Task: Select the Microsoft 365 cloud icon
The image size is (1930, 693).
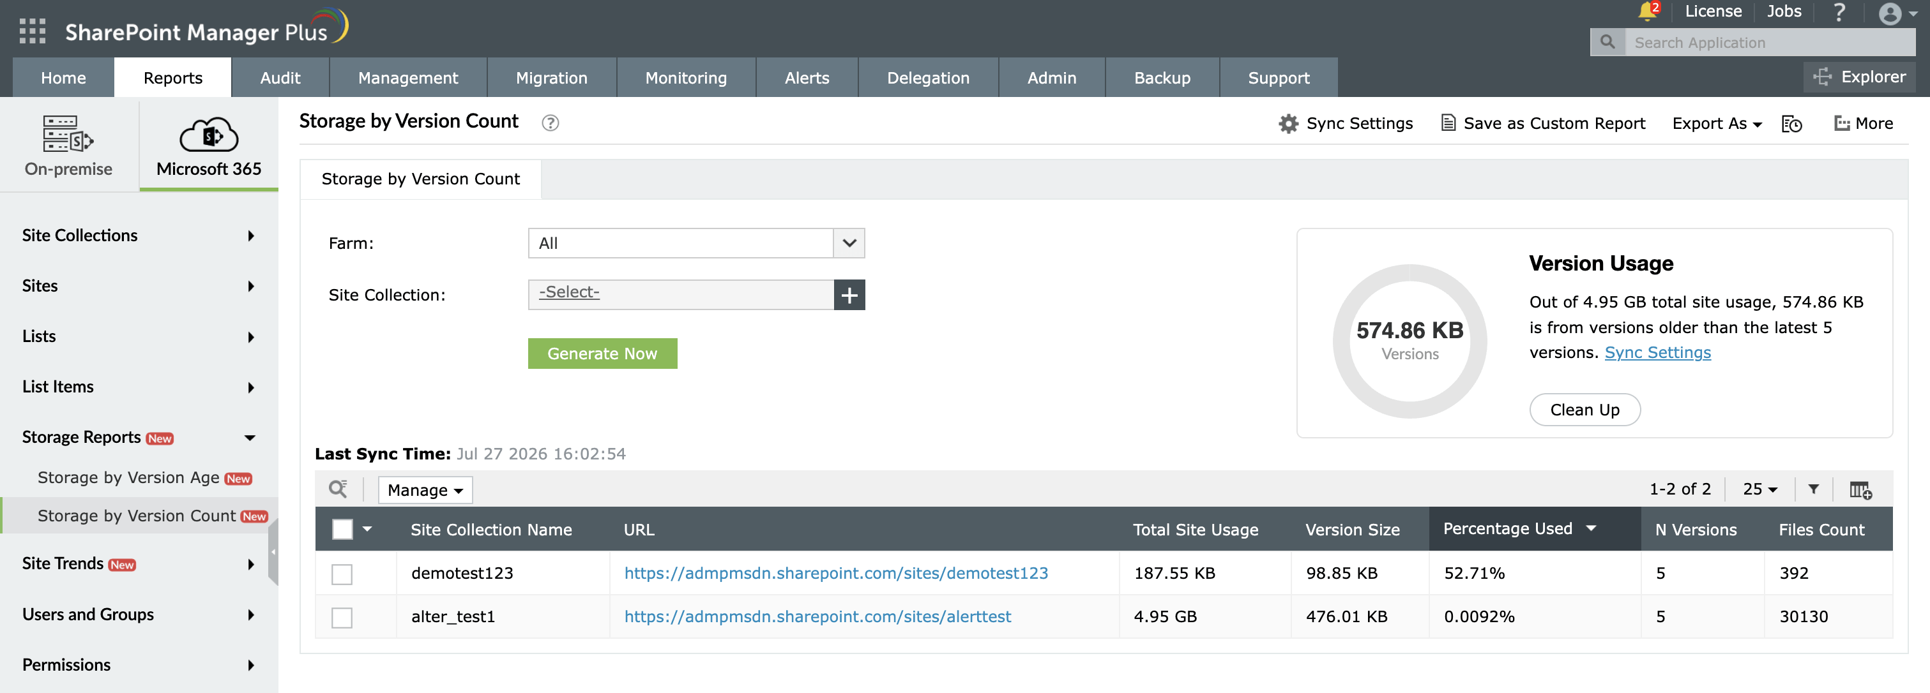Action: tap(209, 135)
